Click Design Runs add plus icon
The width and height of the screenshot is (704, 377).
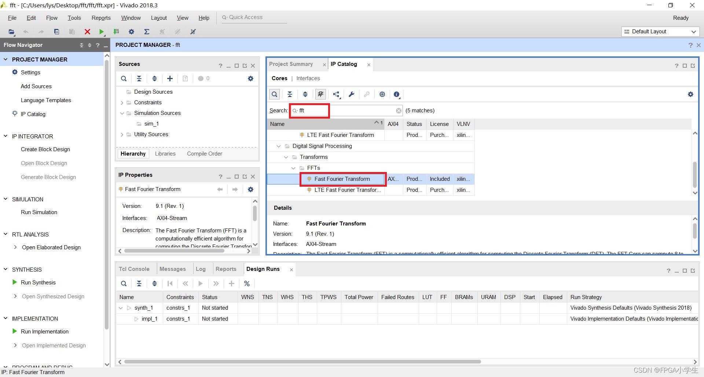click(231, 283)
